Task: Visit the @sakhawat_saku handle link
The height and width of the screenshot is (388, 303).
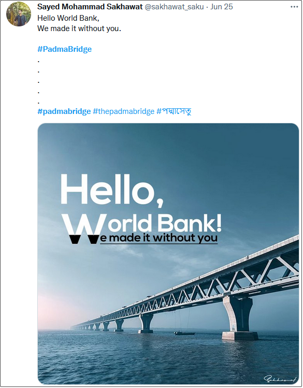Action: pyautogui.click(x=174, y=7)
